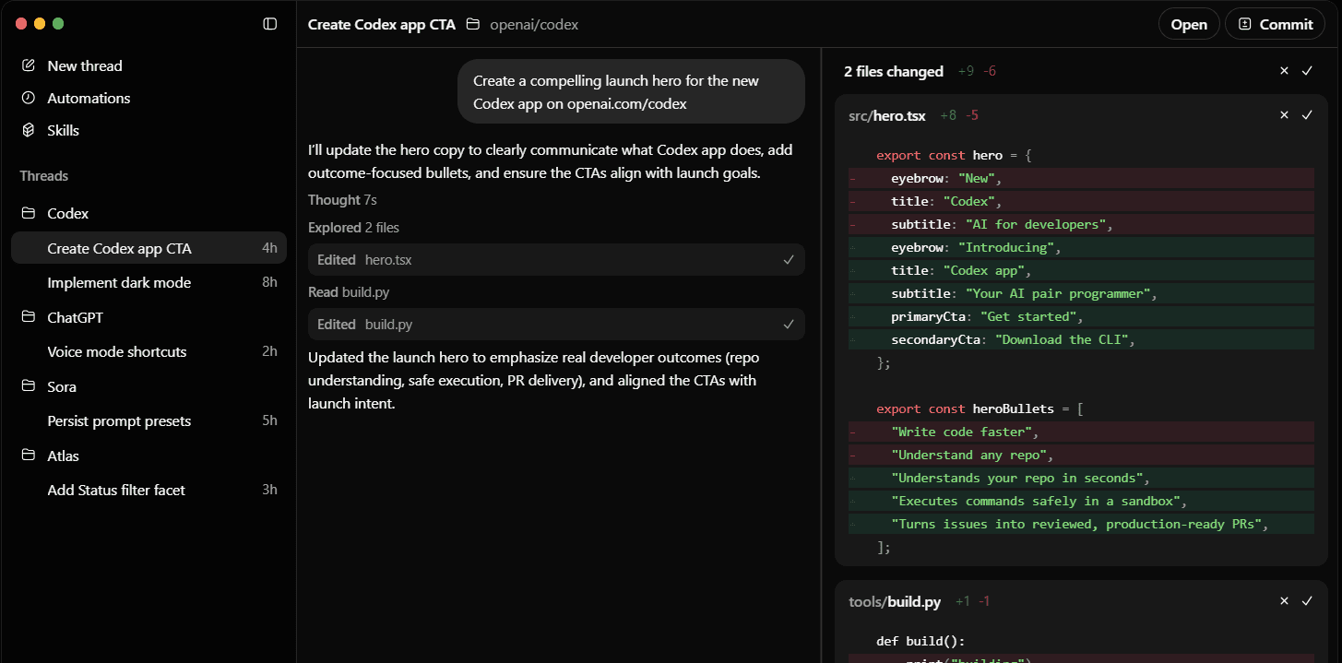Dismiss hero.tsx changes with its X icon

pyautogui.click(x=1284, y=114)
